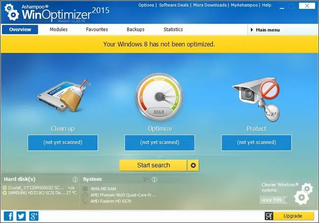Open search settings gear beside Start search
This screenshot has height=223, width=319.
(193, 165)
